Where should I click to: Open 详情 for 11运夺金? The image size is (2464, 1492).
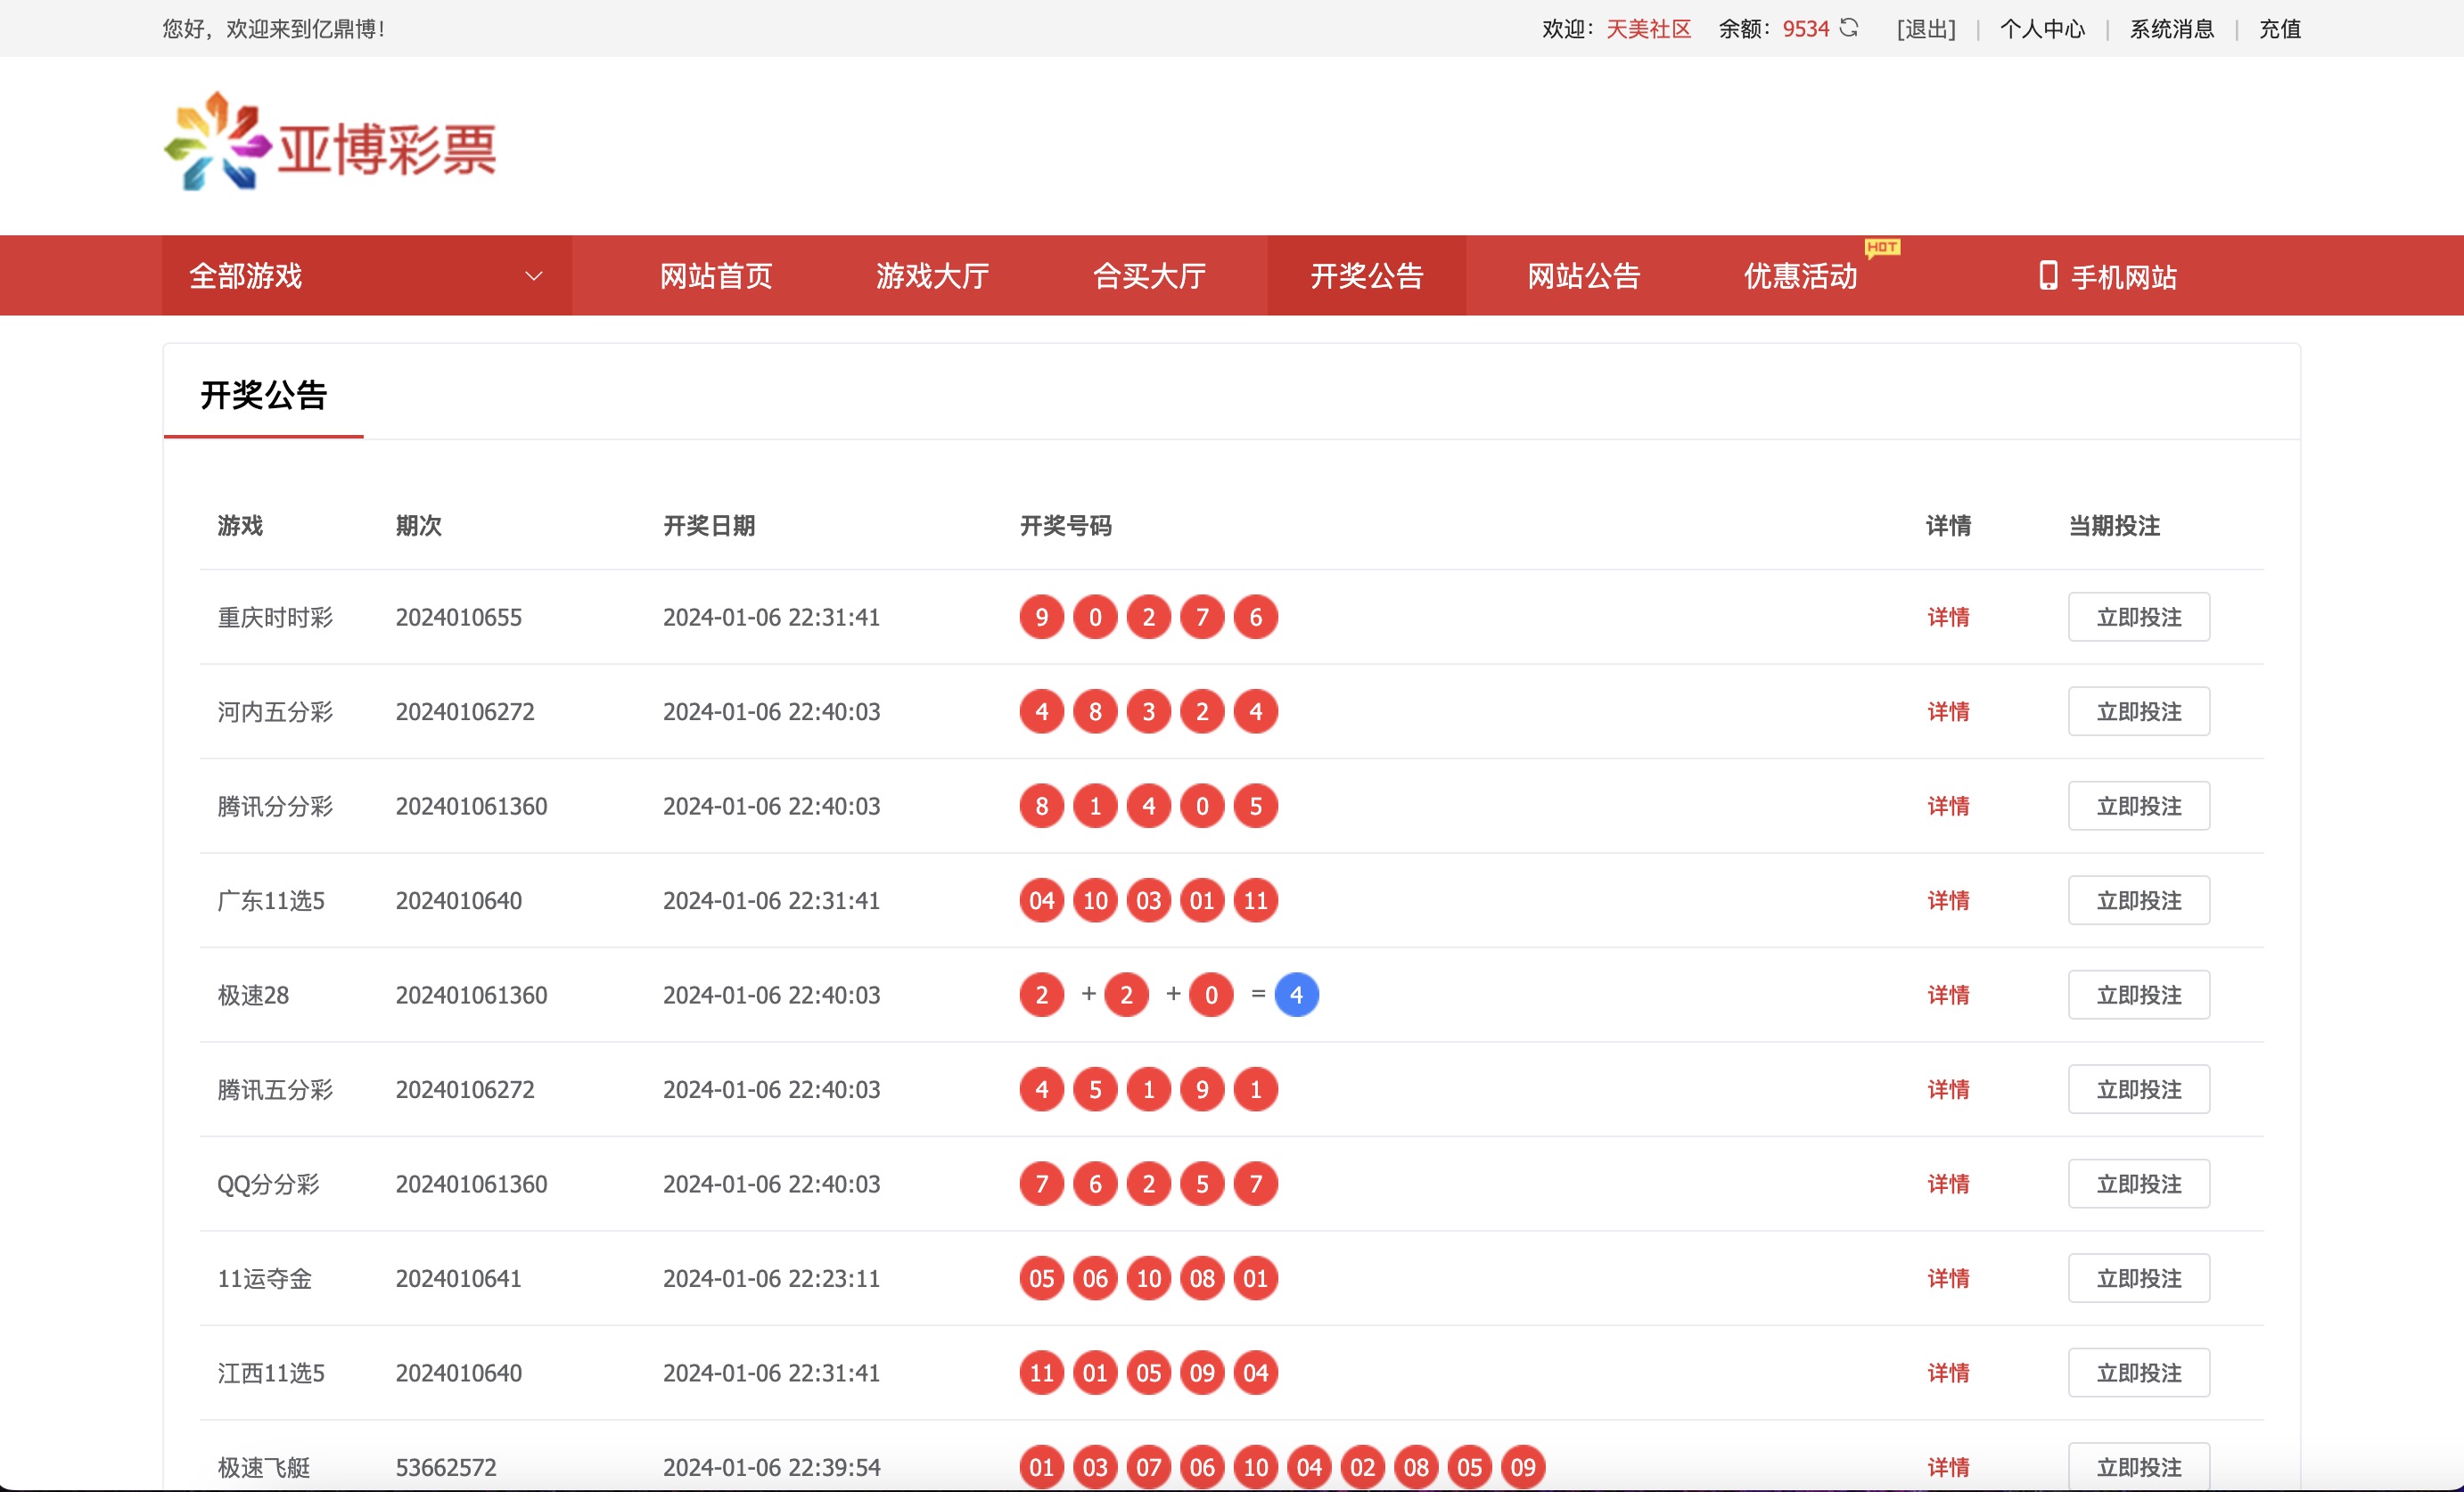click(1948, 1279)
